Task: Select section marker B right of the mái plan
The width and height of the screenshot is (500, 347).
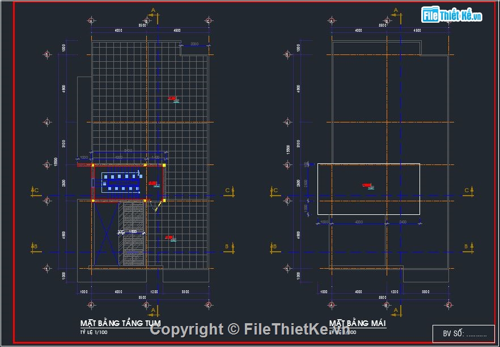Action: (468, 248)
